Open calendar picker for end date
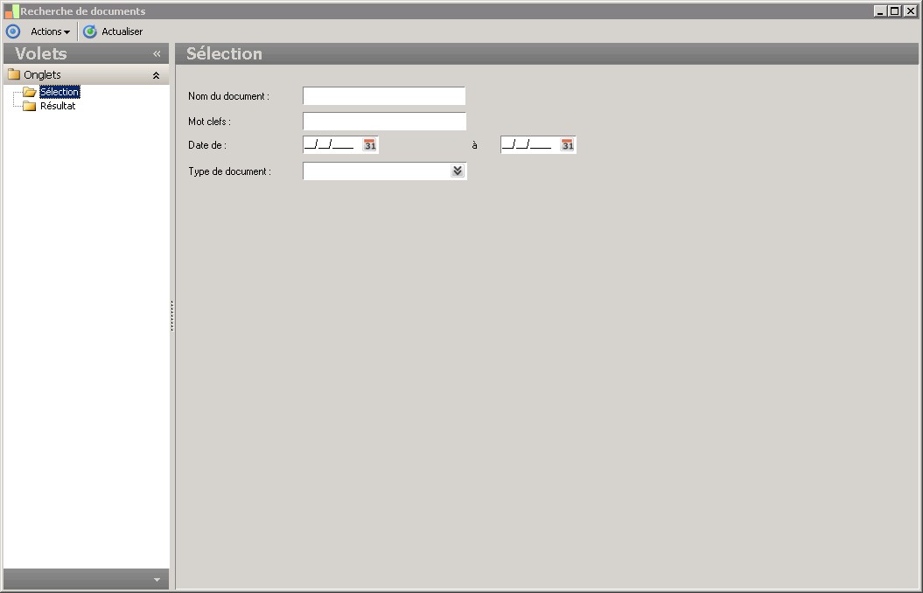Image resolution: width=923 pixels, height=593 pixels. coord(567,144)
